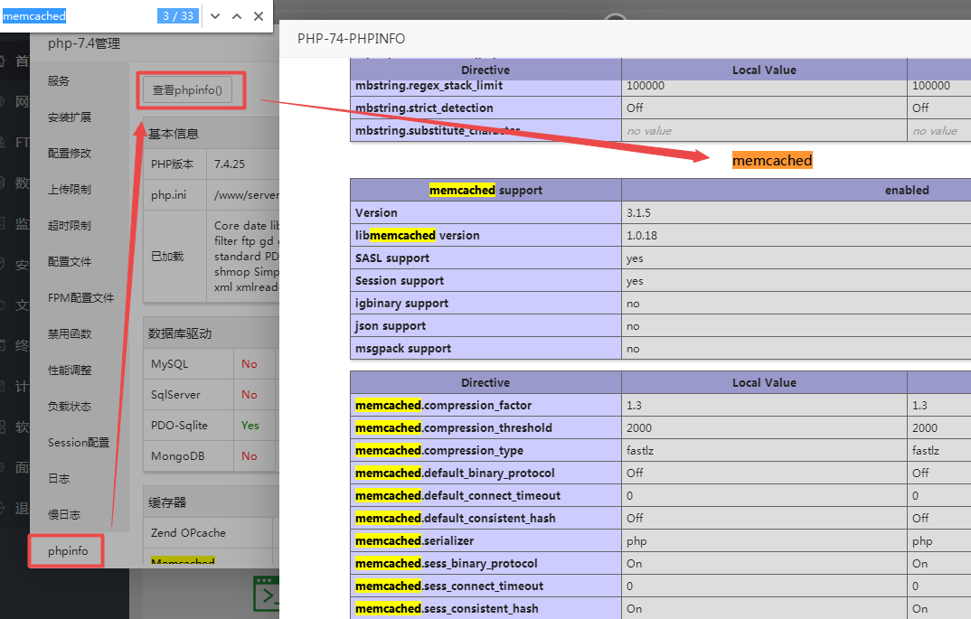Open the 负载状态 tab
The height and width of the screenshot is (619, 971).
(70, 406)
